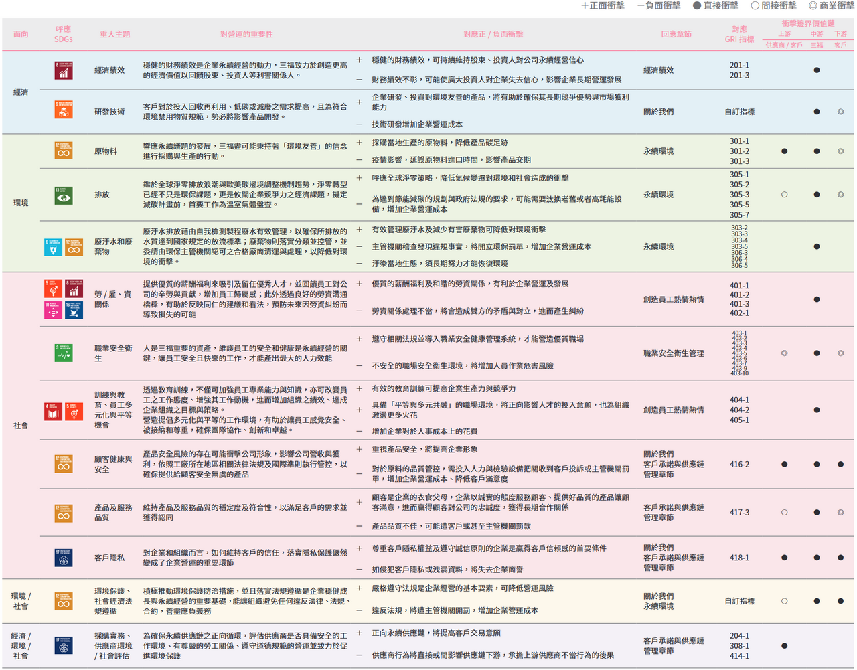Image resolution: width=857 pixels, height=670 pixels.
Task: Select the 回應章節 column header
Action: click(x=676, y=34)
